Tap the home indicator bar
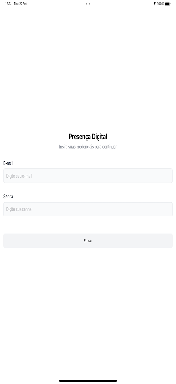This screenshot has height=384, width=176. coord(88,381)
